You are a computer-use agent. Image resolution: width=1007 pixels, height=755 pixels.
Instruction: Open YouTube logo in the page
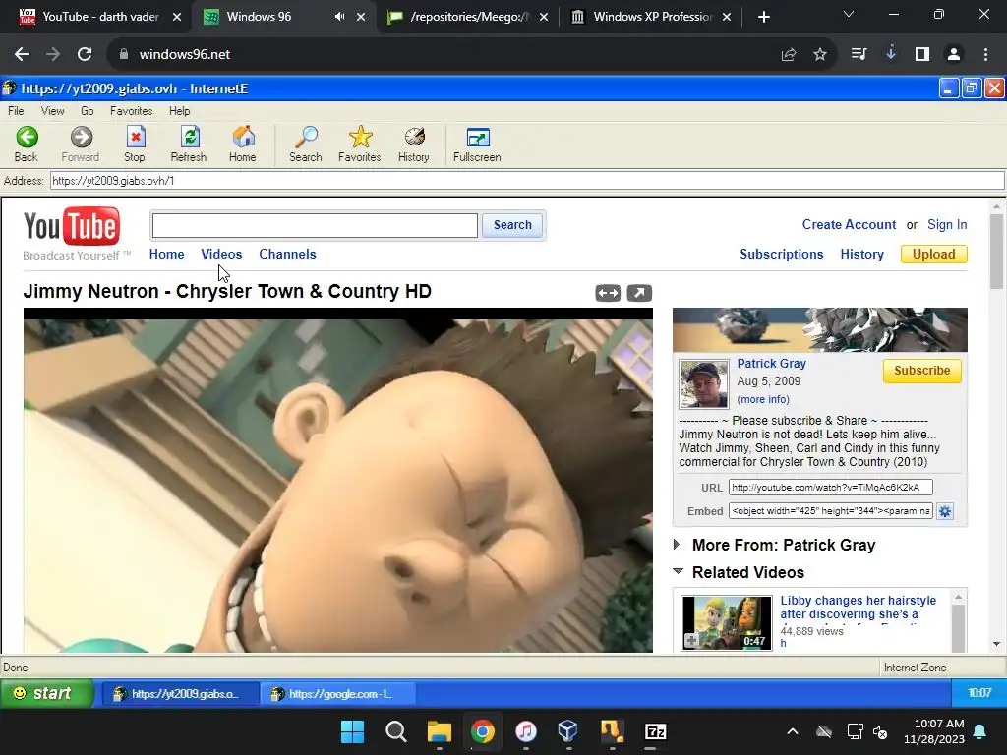tap(72, 227)
